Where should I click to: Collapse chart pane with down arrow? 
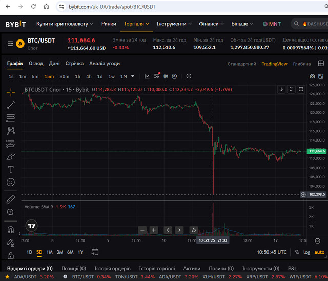pos(281,89)
